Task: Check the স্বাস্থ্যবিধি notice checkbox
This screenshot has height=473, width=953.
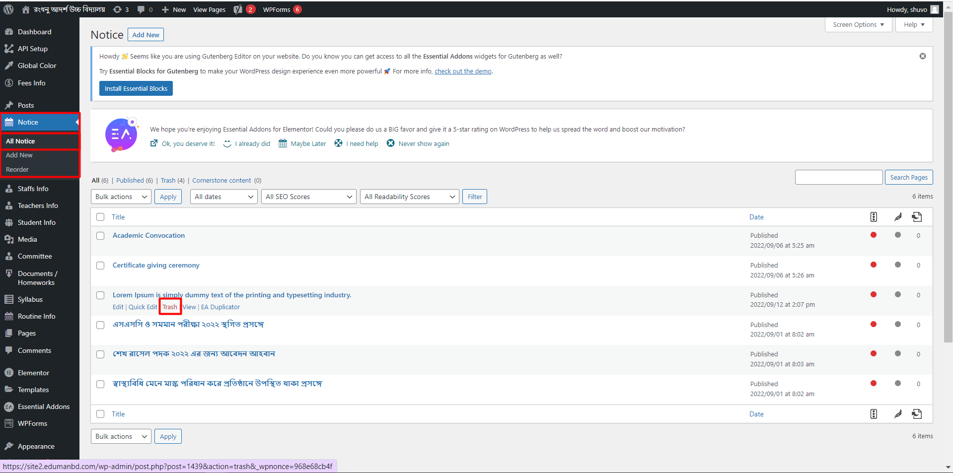Action: pyautogui.click(x=100, y=384)
